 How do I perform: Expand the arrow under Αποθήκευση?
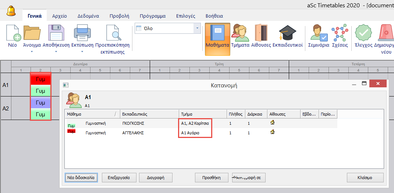coord(56,52)
